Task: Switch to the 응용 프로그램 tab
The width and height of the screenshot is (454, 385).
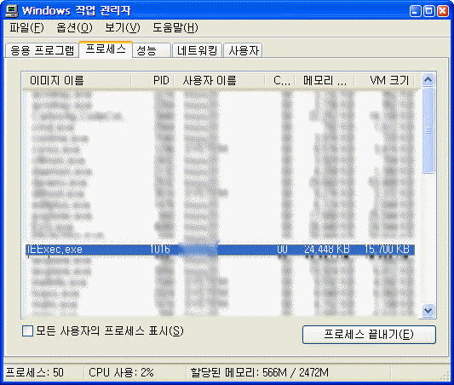Action: [43, 50]
